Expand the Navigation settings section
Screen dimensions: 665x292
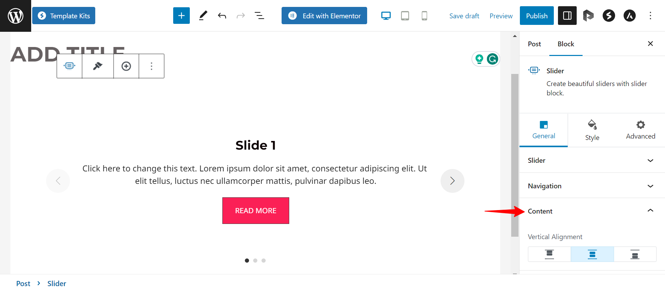pyautogui.click(x=592, y=186)
